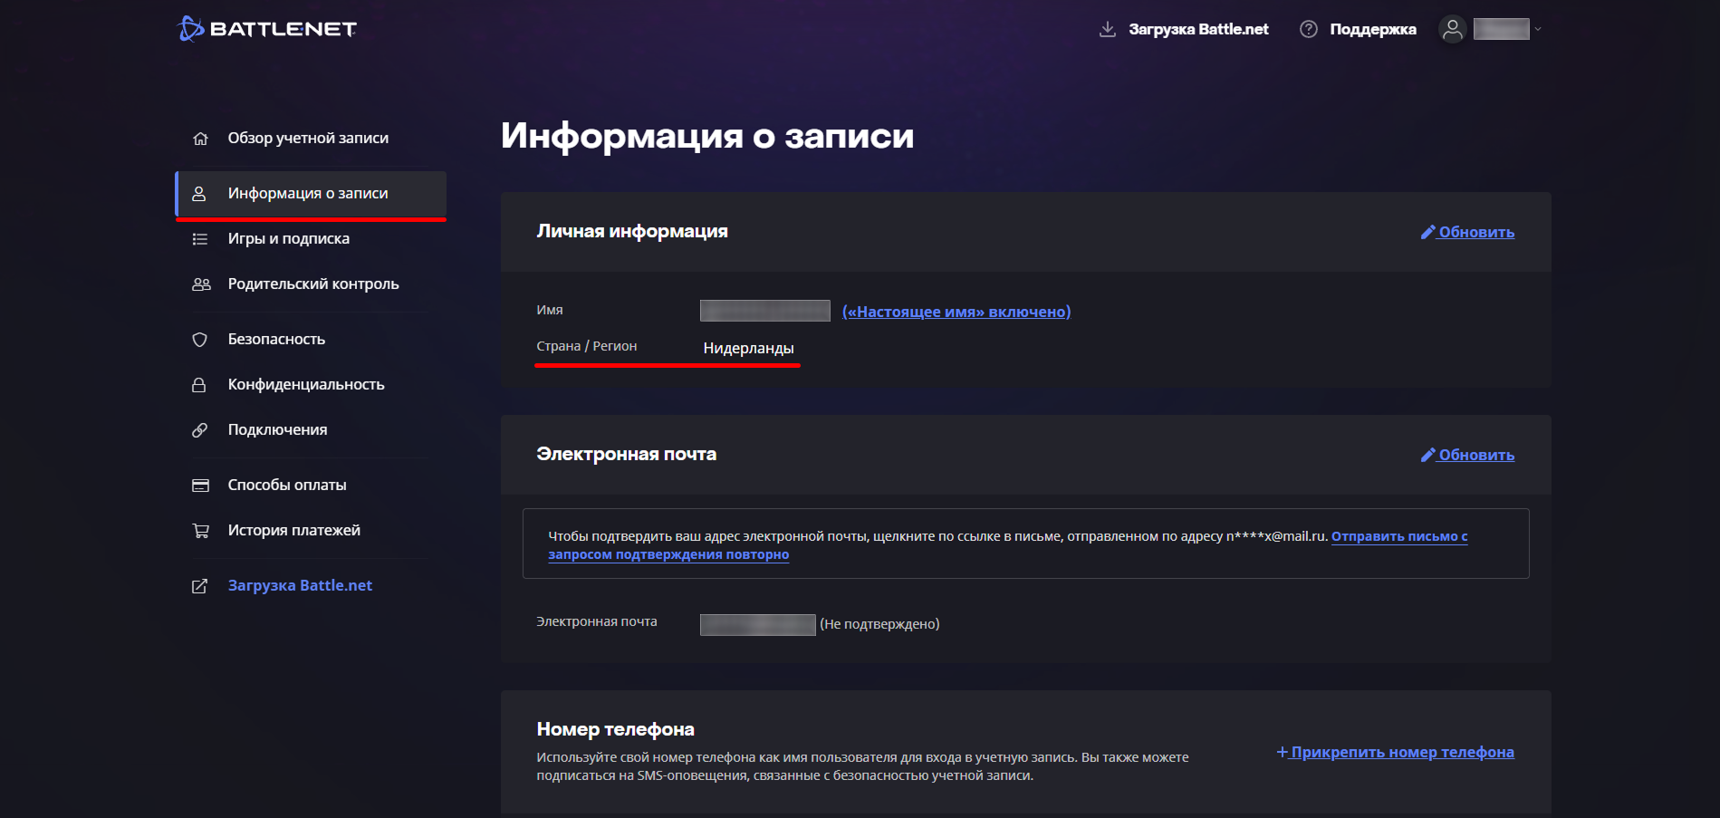Click the download icon beside Загрузка Battle.net
Viewport: 1720px width, 818px height.
point(1107,29)
